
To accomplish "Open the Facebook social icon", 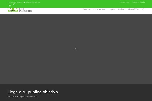I will coord(10,4).
